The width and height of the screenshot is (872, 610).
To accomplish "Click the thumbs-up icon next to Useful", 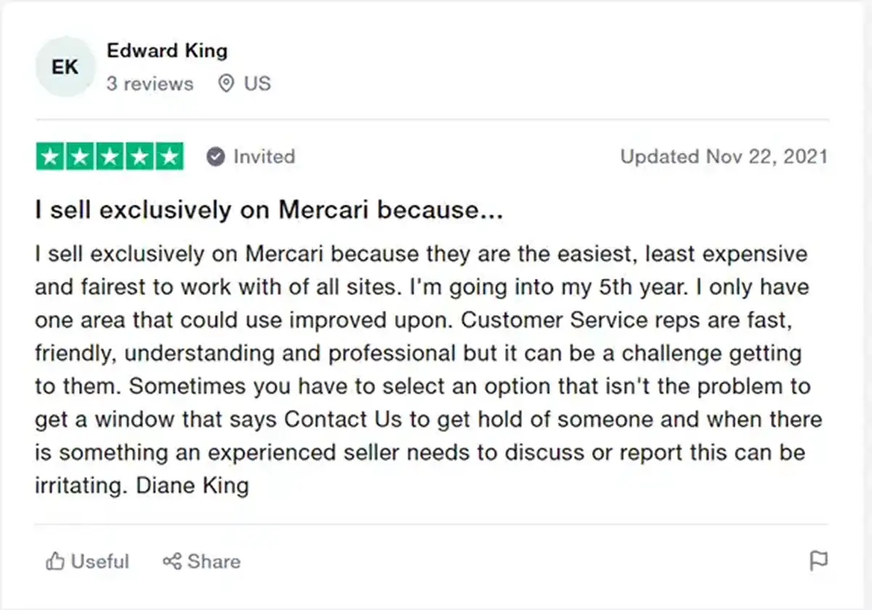I will [x=54, y=561].
